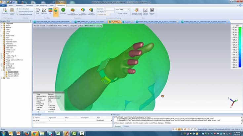Viewport: 243px width, 136px height.
Task: Open Template Based Post Processing
Action: click(x=137, y=12)
